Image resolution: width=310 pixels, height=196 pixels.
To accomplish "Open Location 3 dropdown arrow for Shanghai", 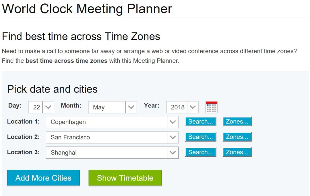I will pos(173,152).
